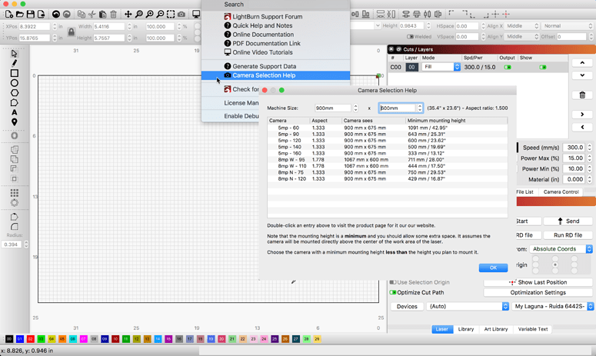Open the layer Mode Fill dropdown
Screen dimensions: 596x356
coord(441,67)
